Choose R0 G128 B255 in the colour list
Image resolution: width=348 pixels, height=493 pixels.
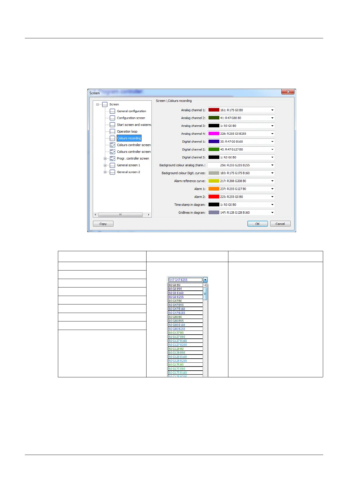pos(185,361)
